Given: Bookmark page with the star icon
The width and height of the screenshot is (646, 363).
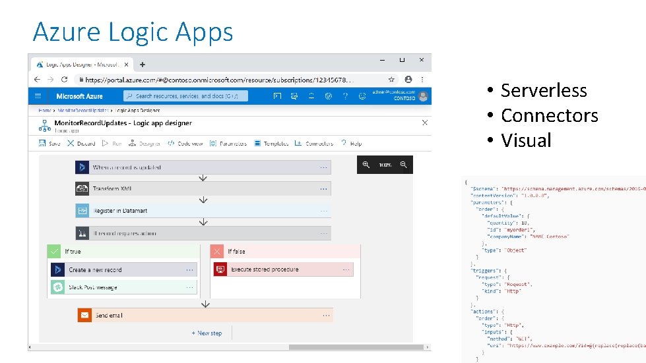Looking at the screenshot, I should (391, 79).
